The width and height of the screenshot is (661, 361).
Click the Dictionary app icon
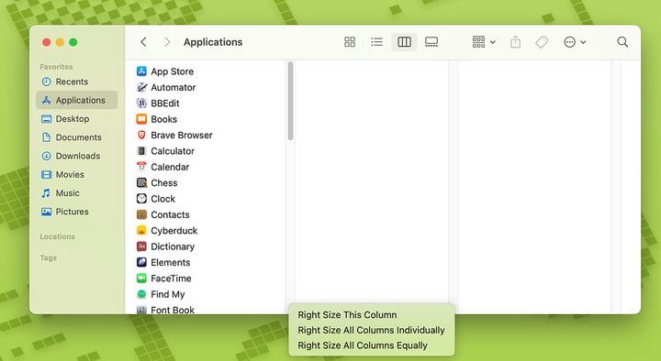click(x=141, y=246)
